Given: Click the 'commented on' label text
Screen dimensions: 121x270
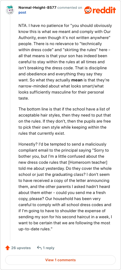Looking at the screenshot, I should [x=70, y=8].
